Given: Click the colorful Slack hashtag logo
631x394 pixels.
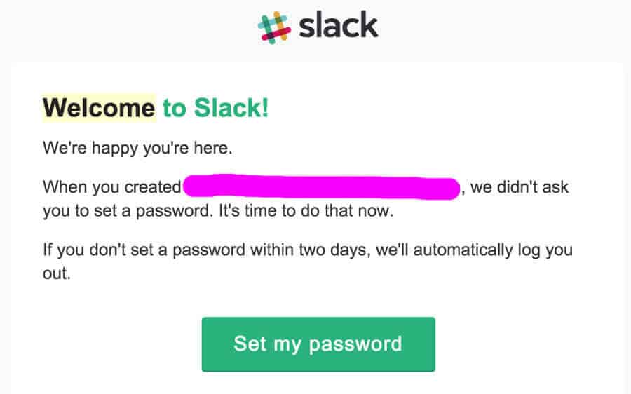Looking at the screenshot, I should click(x=274, y=28).
